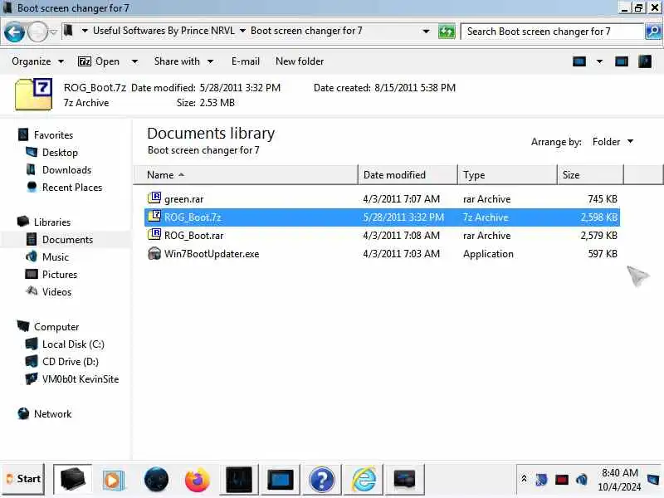Image resolution: width=664 pixels, height=498 pixels.
Task: Launch Firefox from the taskbar
Action: click(x=197, y=480)
